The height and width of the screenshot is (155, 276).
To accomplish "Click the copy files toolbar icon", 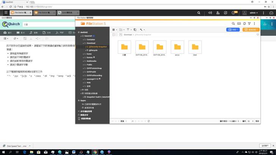I will (x=135, y=29).
